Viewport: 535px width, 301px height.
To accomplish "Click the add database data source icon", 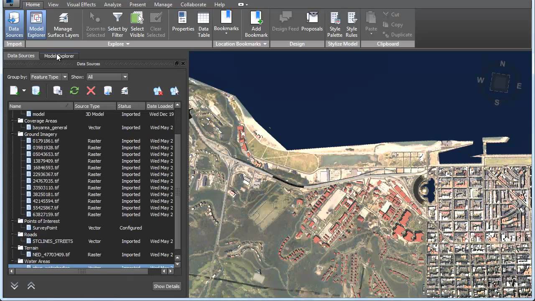I will tap(36, 91).
